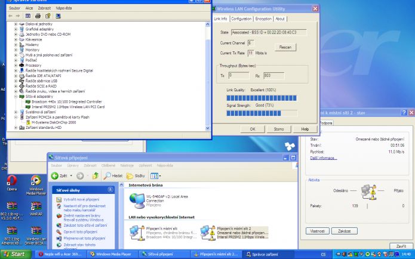This screenshot has height=259, width=415.
Task: Click Opravit toto připojení link
Action: point(81,232)
